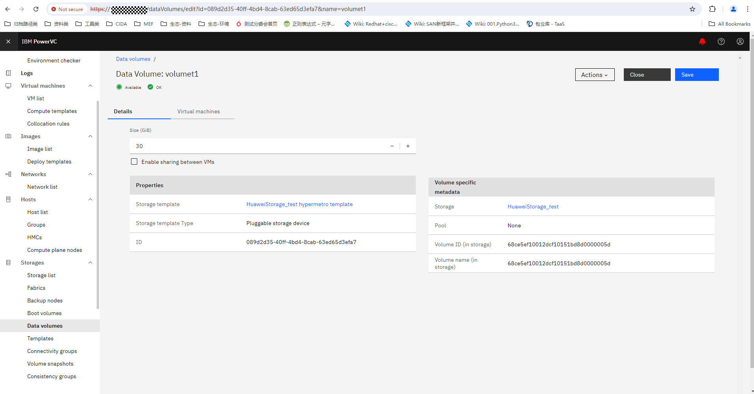Open the browser extensions puzzle icon
The image size is (754, 394).
tap(712, 9)
